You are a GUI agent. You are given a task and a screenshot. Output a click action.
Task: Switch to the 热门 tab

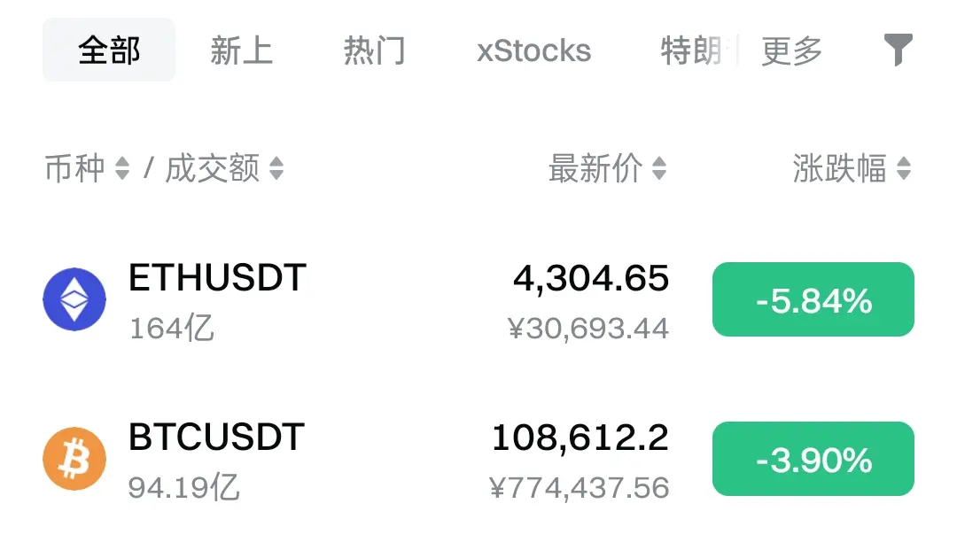tap(374, 50)
